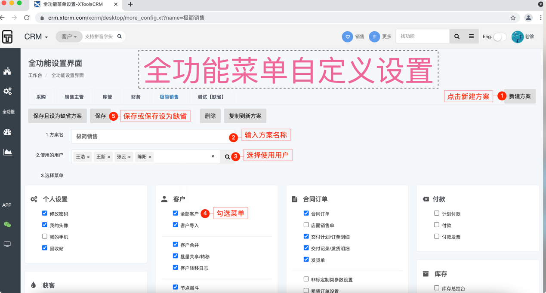
Task: Open the 工作台 breadcrumb link
Action: [35, 76]
